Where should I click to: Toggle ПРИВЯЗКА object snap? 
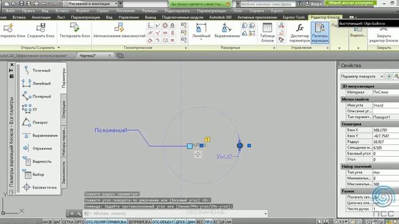point(117,222)
